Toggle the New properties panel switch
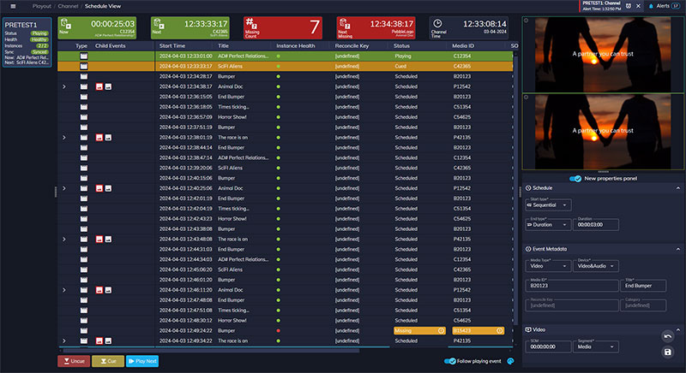The width and height of the screenshot is (686, 373). pos(576,178)
